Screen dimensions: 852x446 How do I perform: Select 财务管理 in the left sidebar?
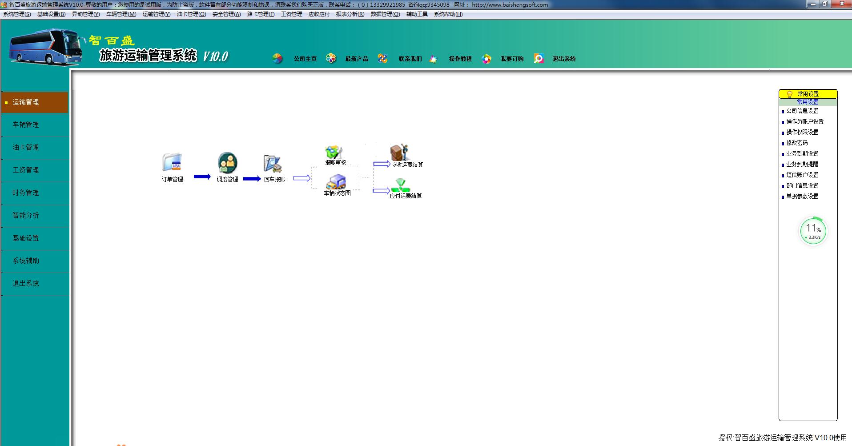point(35,193)
